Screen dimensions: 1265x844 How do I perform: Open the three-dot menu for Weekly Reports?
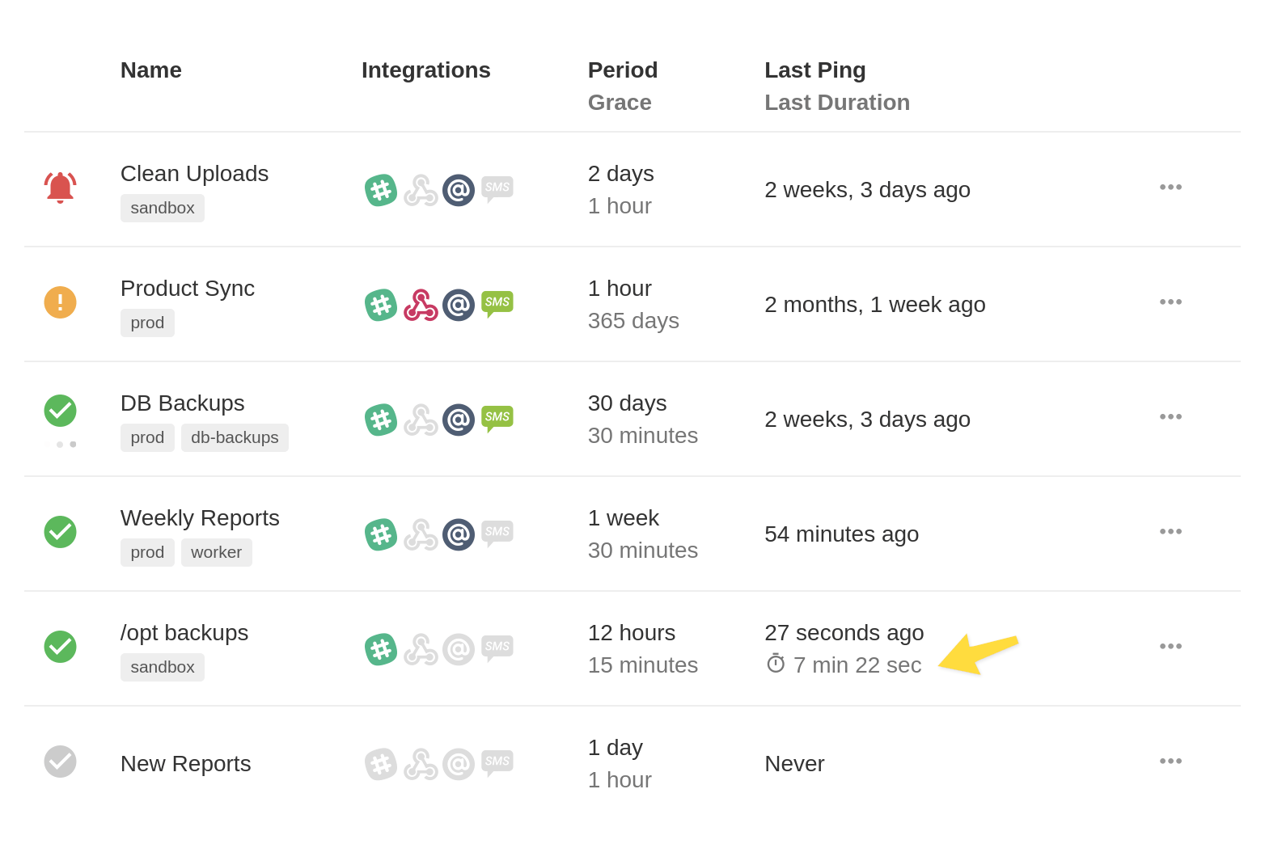(1170, 531)
